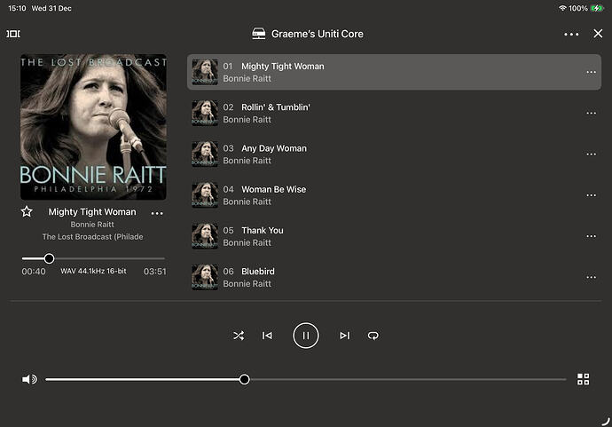Click the Bonnie Raitt album cover art
Viewport: 612px width, 427px height.
pyautogui.click(x=93, y=127)
